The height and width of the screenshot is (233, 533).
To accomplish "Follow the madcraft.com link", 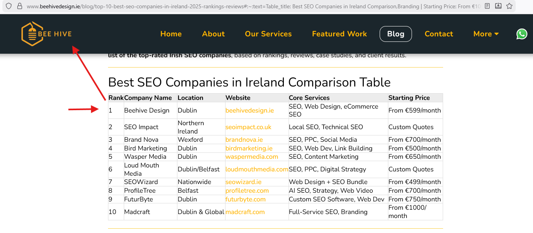I will point(245,212).
